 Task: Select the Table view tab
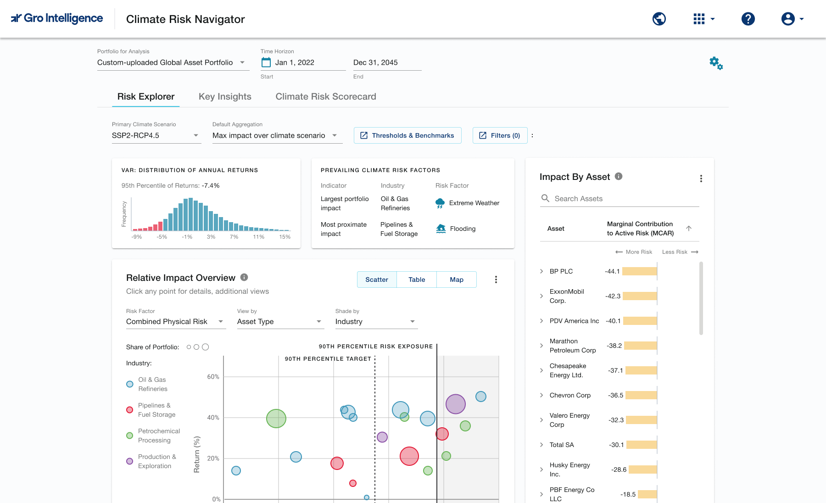click(417, 279)
